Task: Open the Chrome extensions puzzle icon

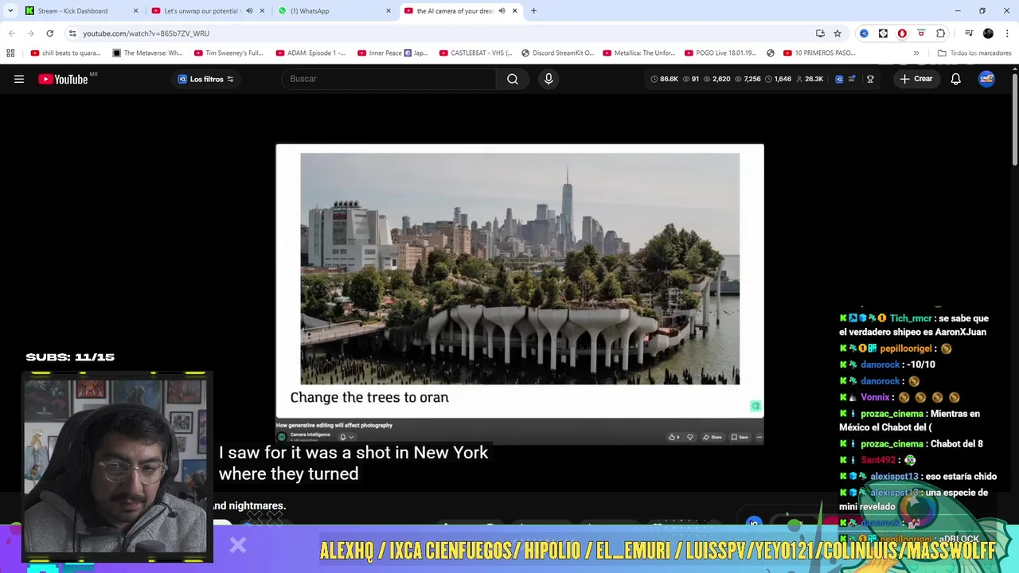Action: [x=940, y=33]
